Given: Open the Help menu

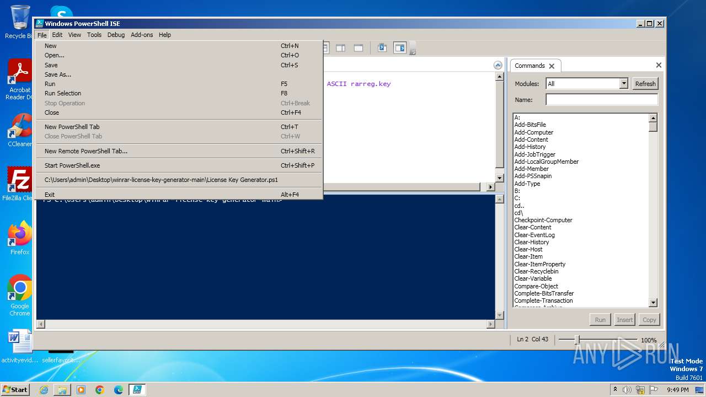Looking at the screenshot, I should pos(165,35).
